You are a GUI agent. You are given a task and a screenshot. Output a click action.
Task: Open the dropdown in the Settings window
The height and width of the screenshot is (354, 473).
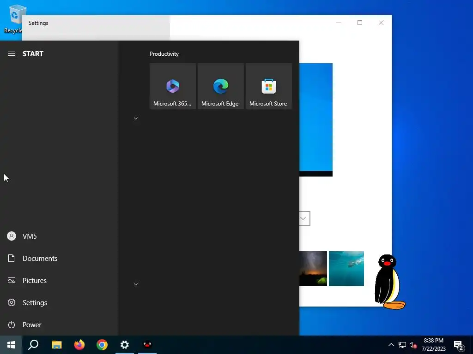pos(304,218)
